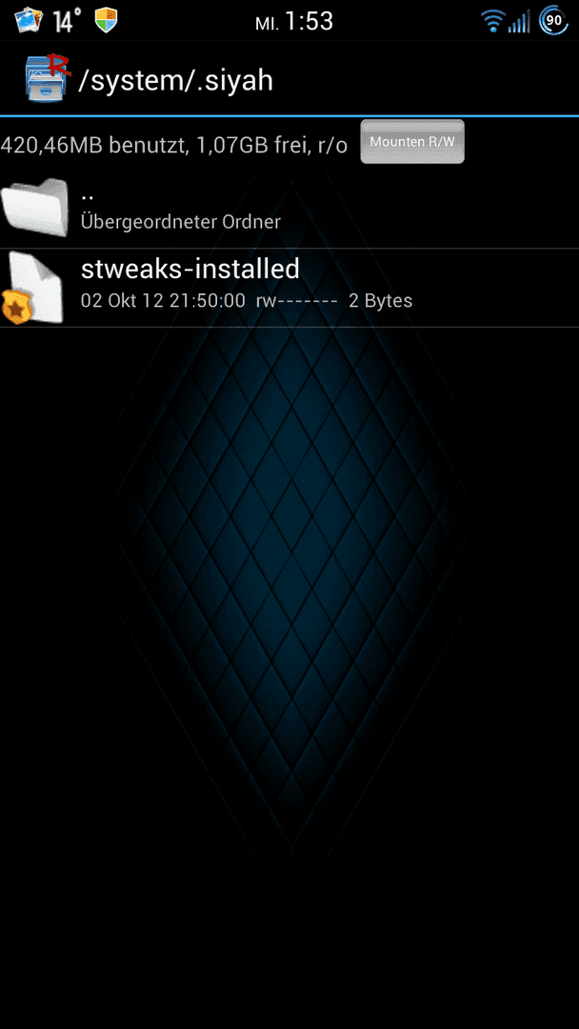
Task: Tap the rw------- permissions text
Action: click(x=298, y=301)
